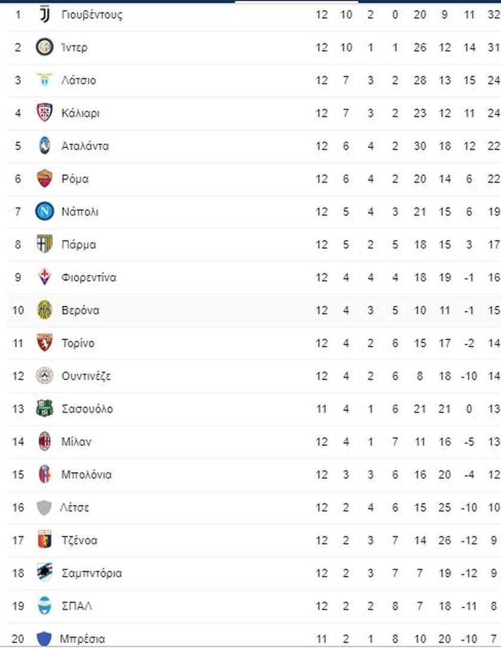Click the Lazio eagle crest icon
The height and width of the screenshot is (648, 501).
click(x=45, y=79)
